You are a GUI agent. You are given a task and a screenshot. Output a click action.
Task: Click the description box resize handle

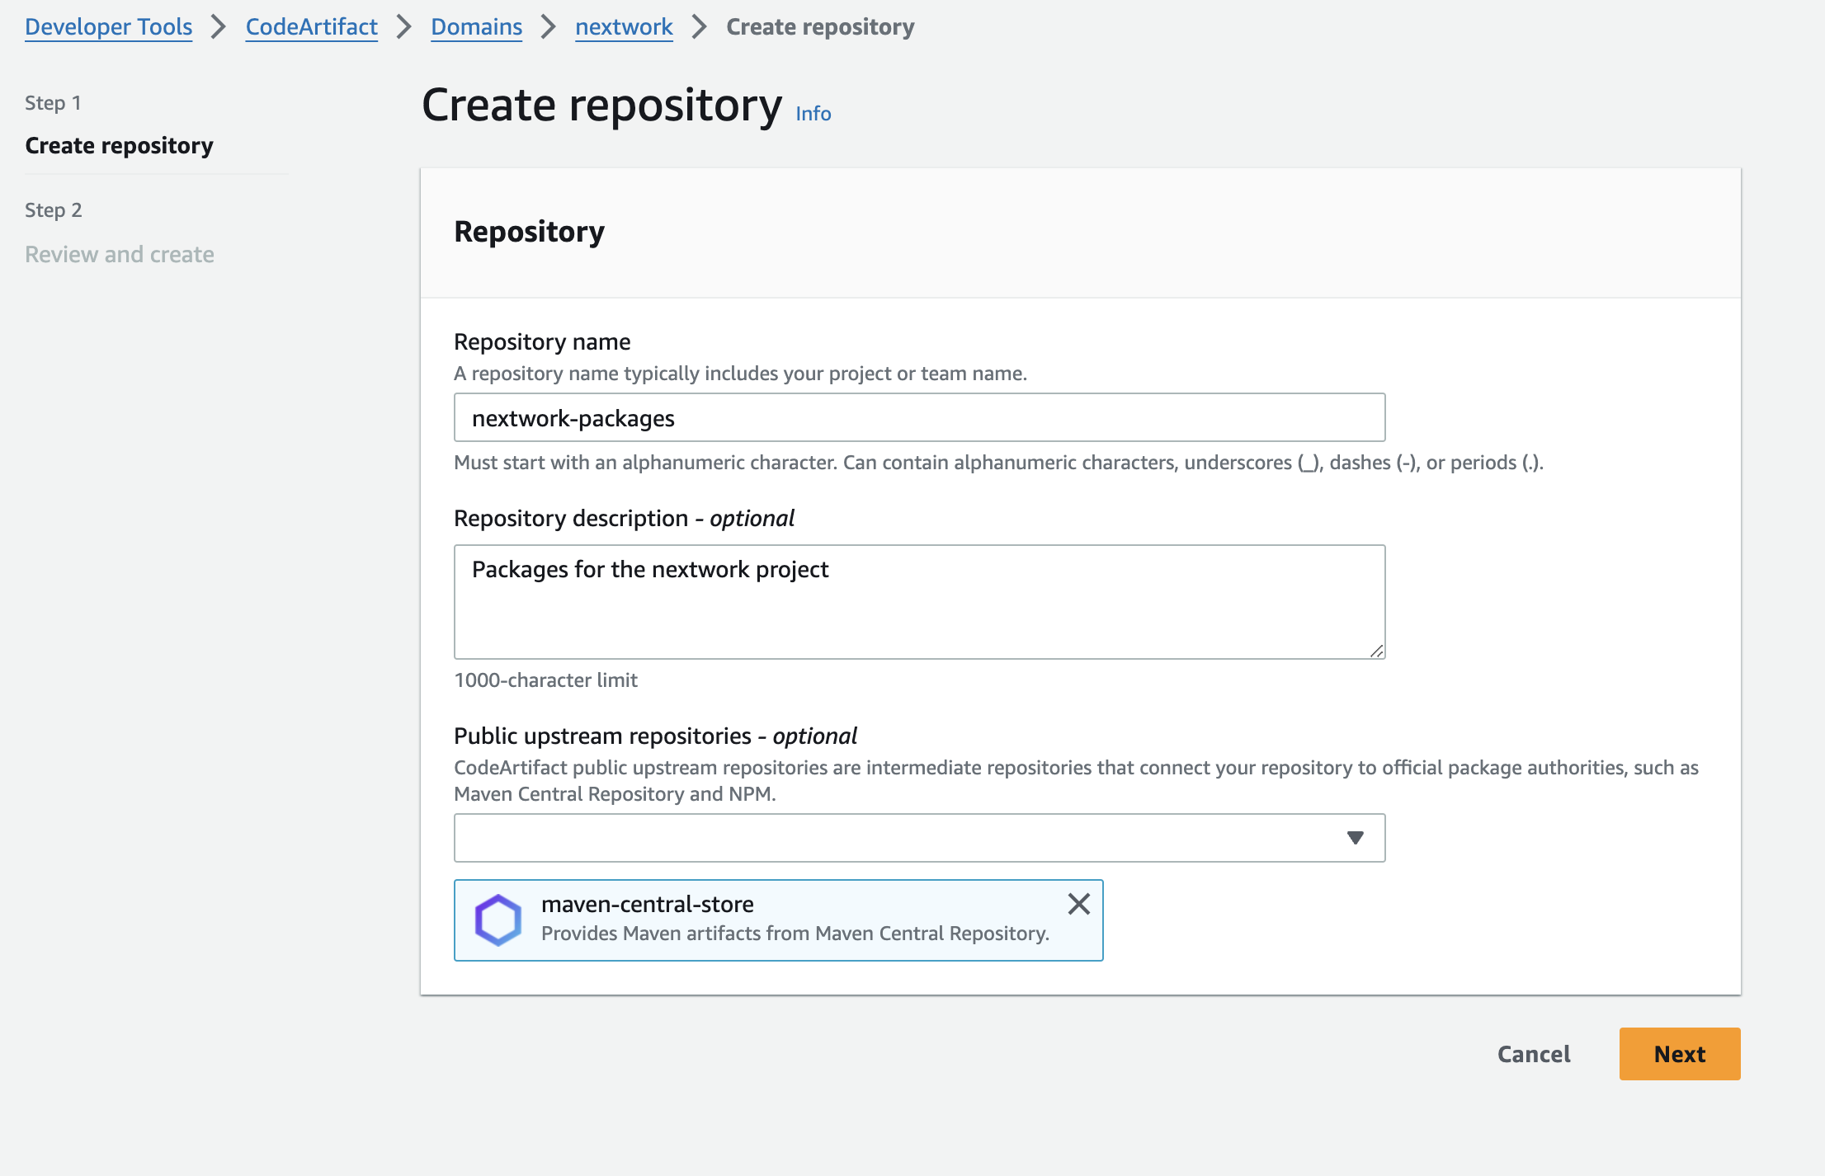[1376, 651]
